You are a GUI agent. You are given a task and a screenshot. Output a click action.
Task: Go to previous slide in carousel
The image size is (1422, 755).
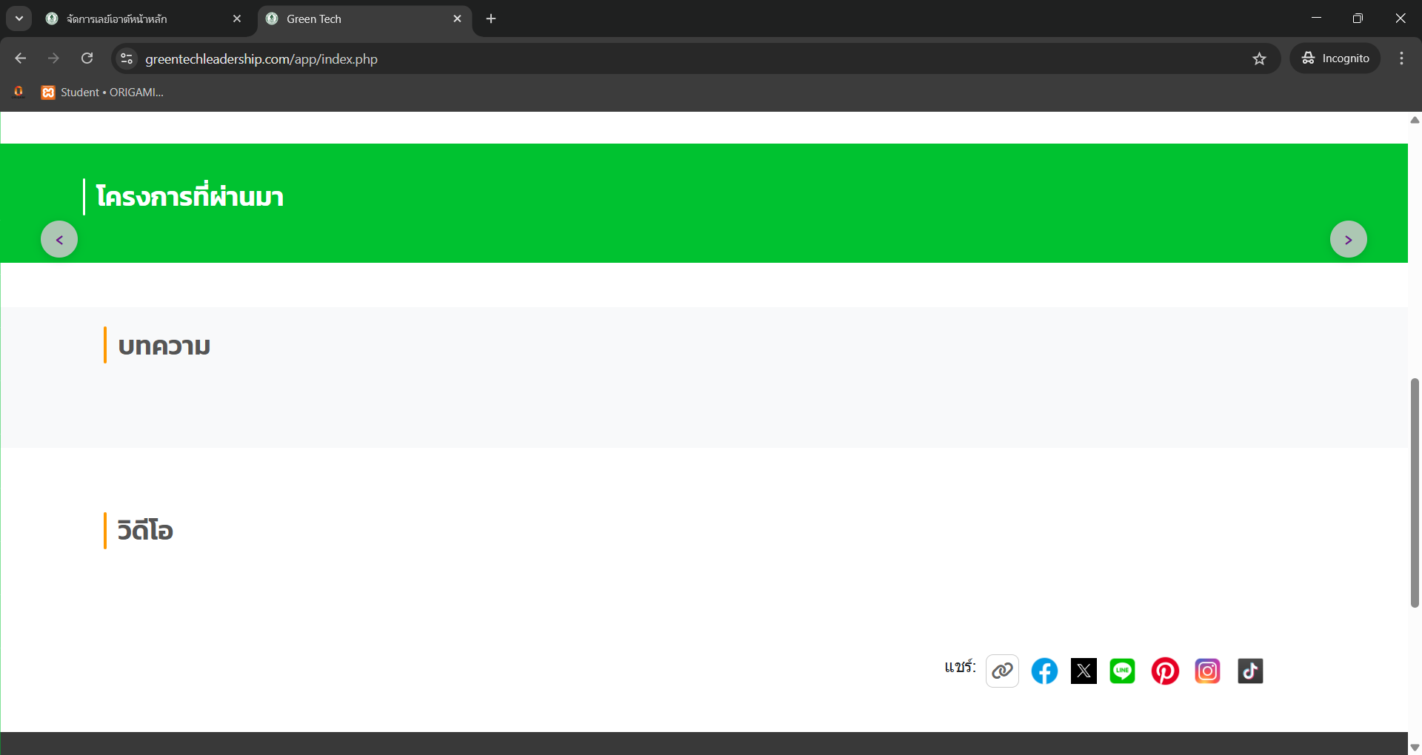[59, 239]
